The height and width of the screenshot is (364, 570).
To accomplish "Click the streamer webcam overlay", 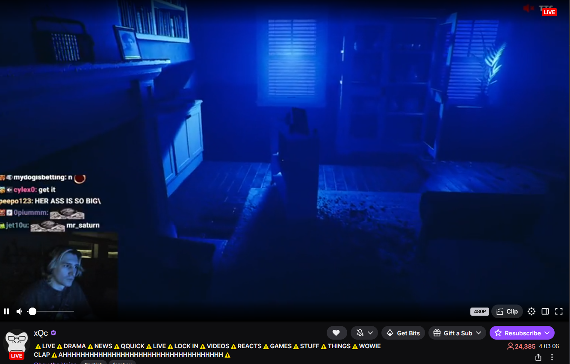I will 59,276.
